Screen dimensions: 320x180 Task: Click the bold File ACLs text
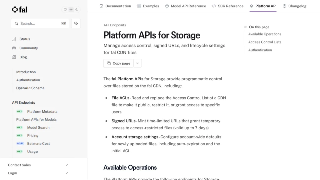(120, 98)
